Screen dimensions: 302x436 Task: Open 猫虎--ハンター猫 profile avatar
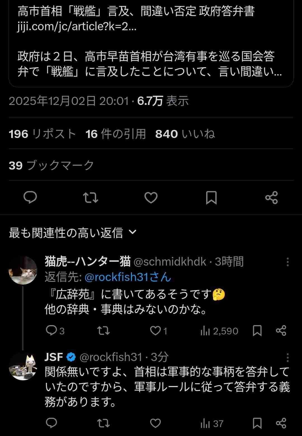(x=23, y=270)
